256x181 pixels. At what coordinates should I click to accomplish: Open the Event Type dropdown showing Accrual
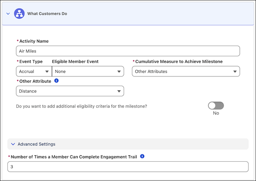[34, 71]
